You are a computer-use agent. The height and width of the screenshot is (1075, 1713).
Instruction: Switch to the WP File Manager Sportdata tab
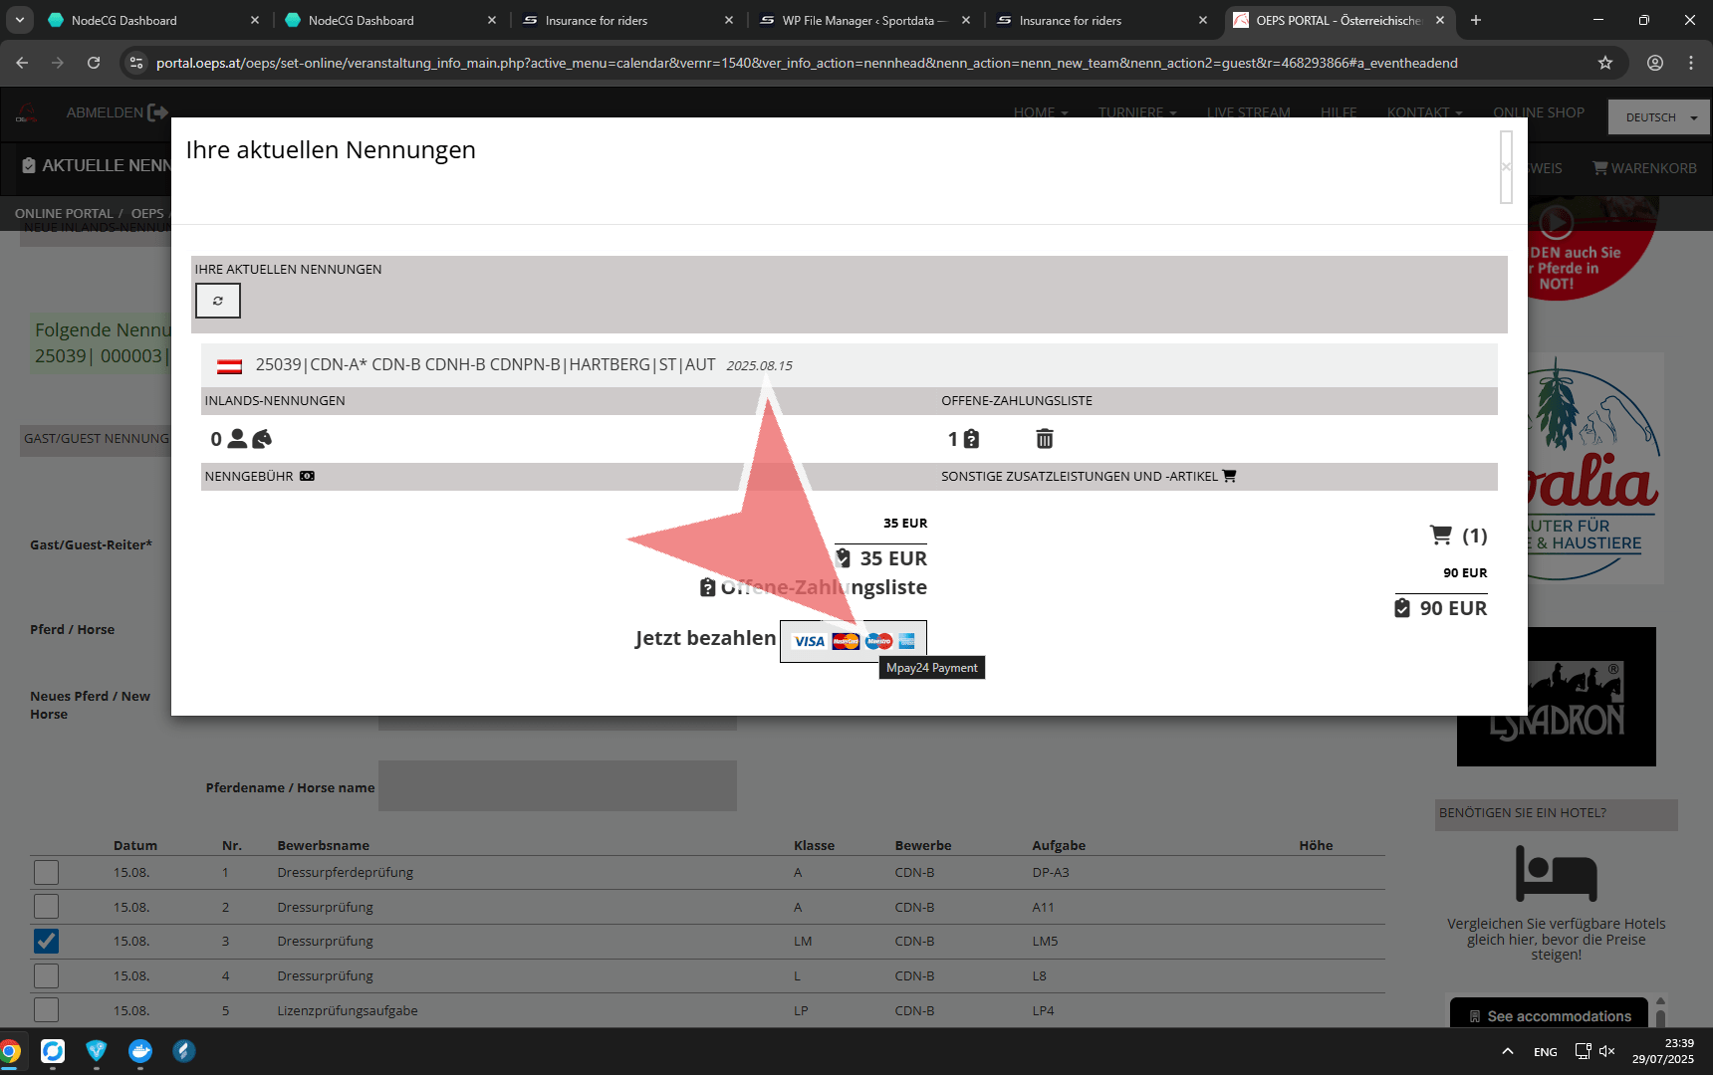[x=862, y=20]
